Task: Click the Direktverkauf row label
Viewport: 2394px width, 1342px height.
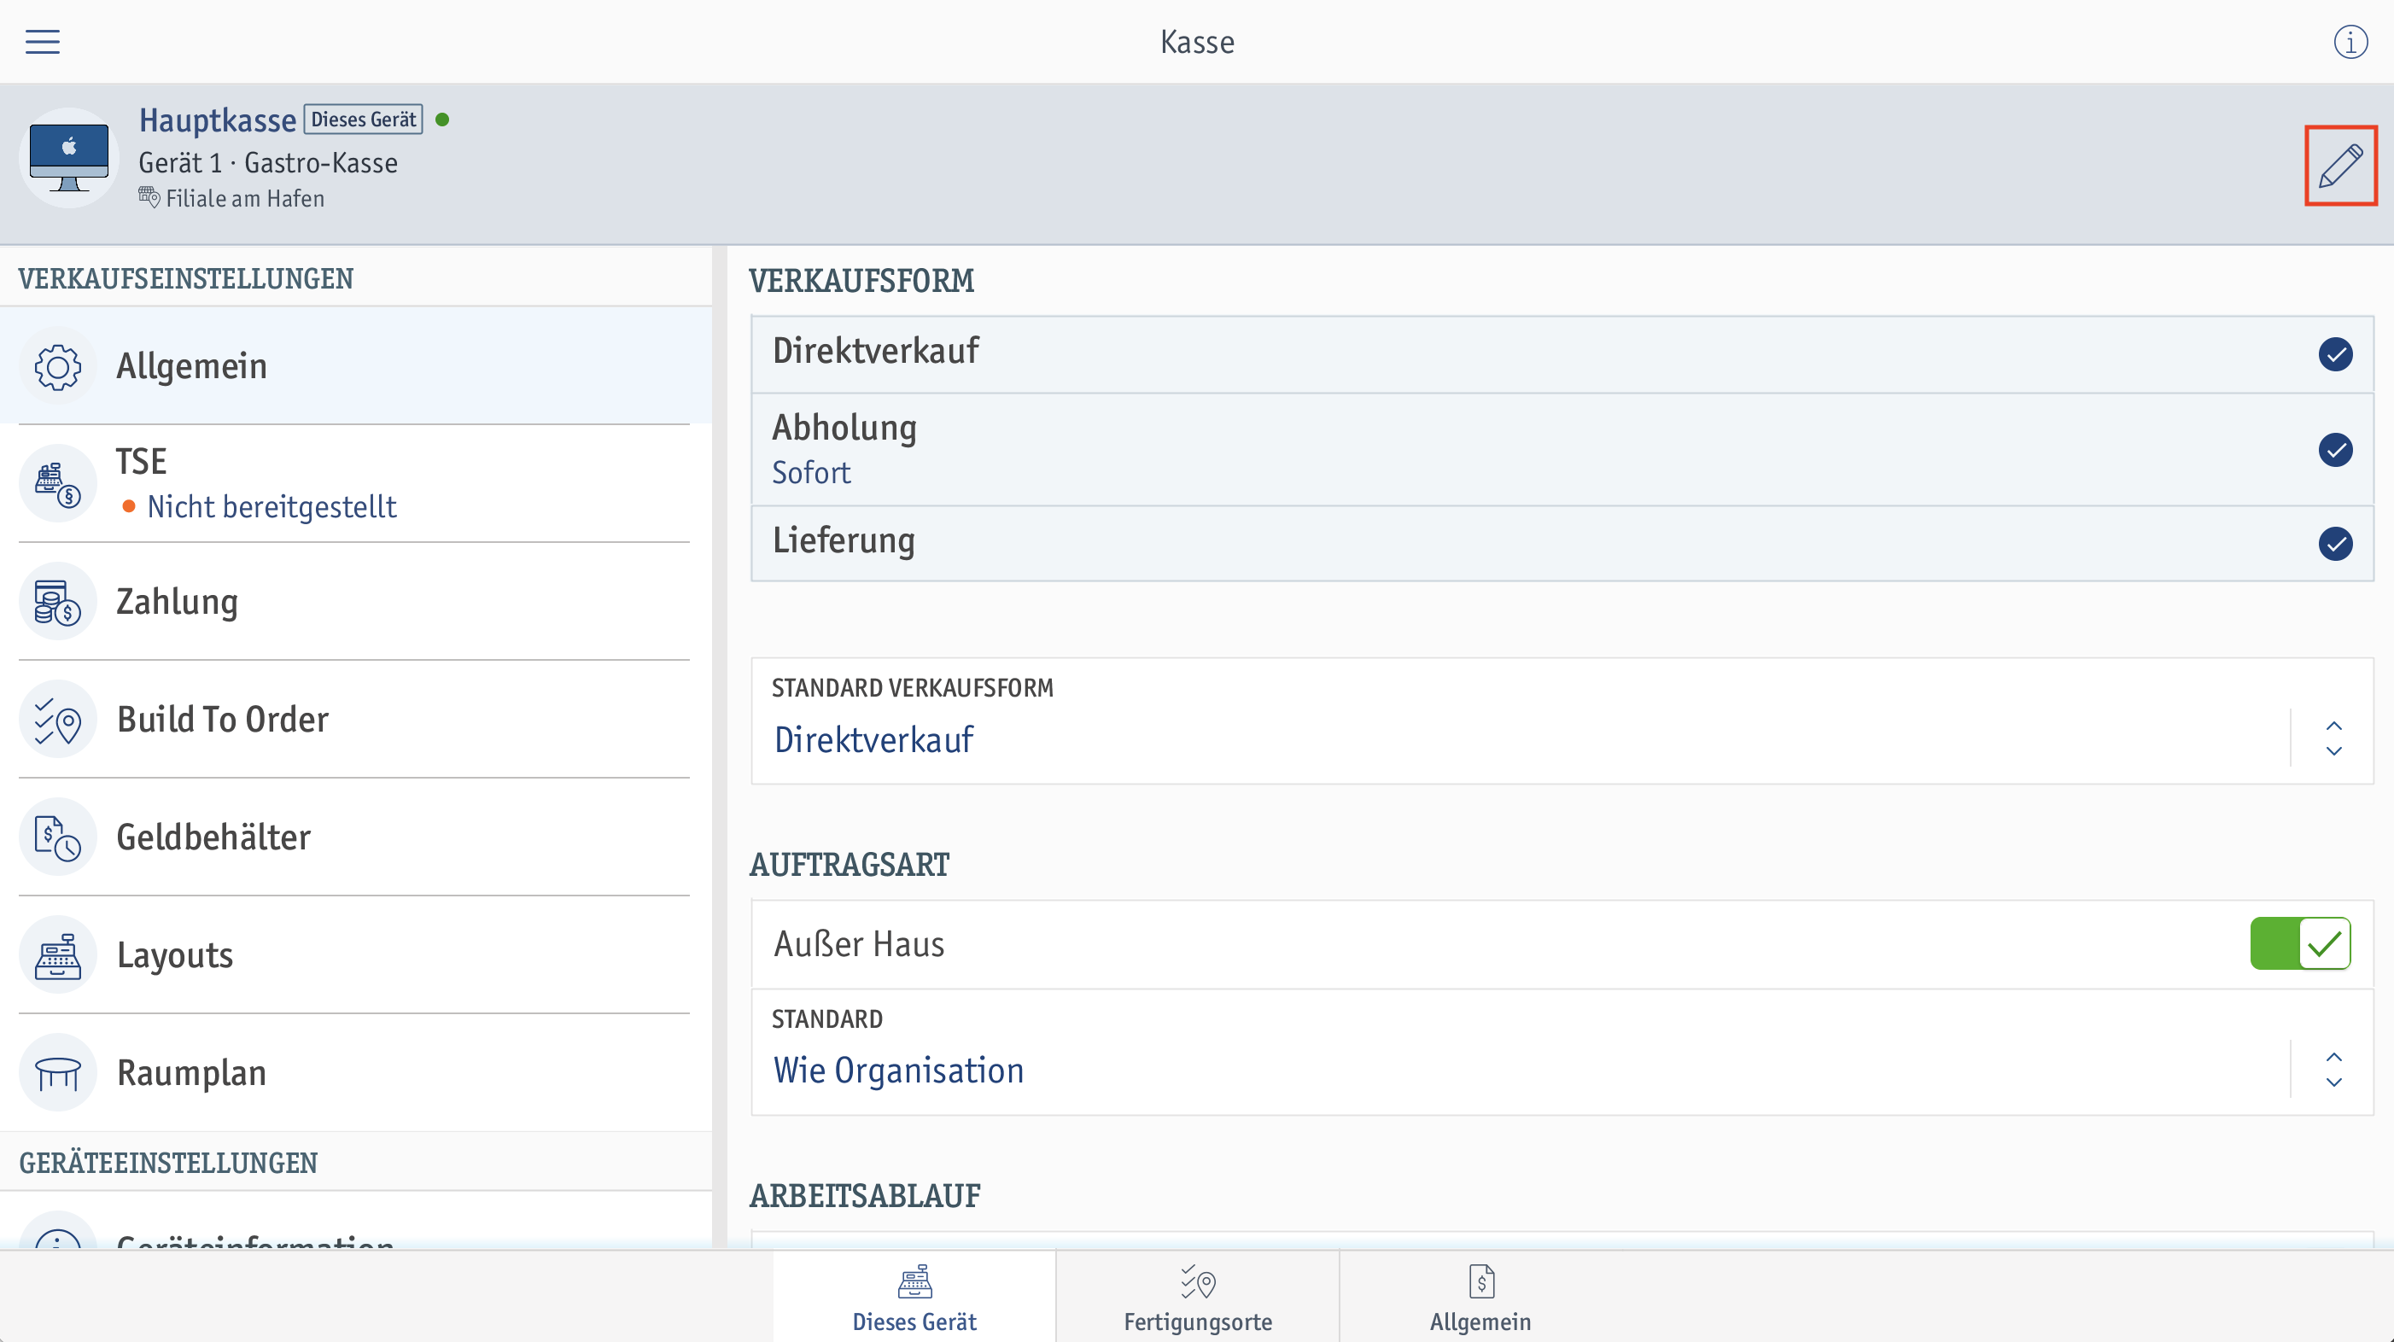Action: pyautogui.click(x=875, y=352)
